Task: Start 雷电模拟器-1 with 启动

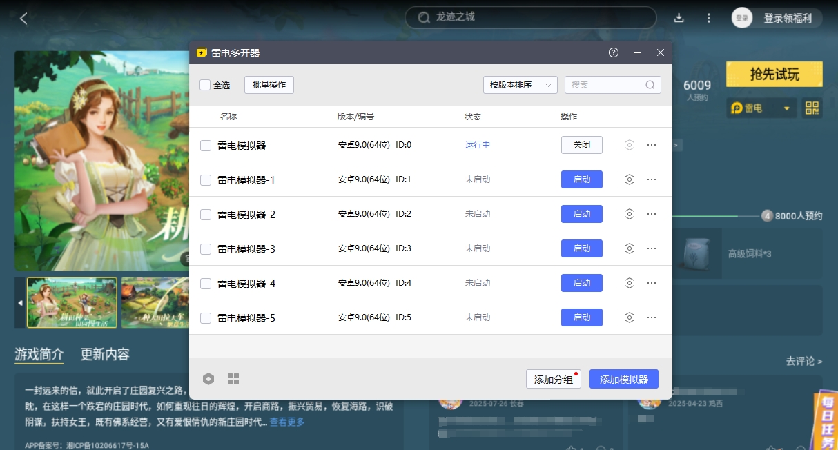Action: [582, 179]
